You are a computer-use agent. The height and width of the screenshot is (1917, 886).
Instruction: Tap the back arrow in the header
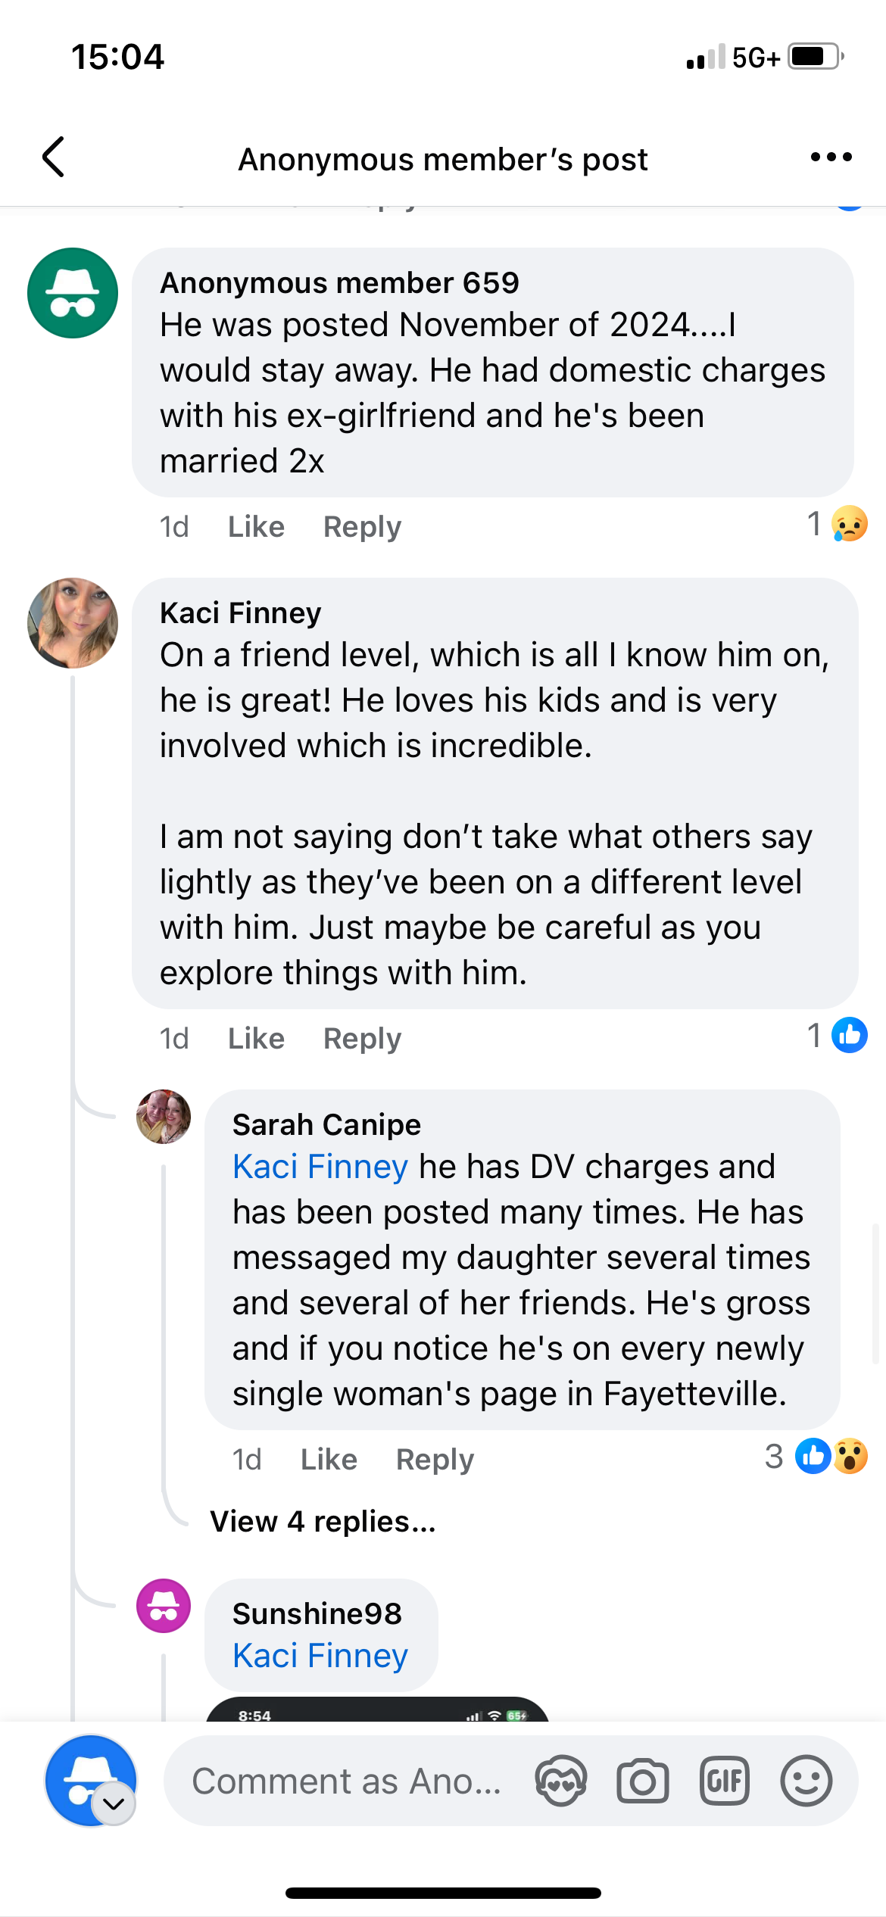(x=53, y=157)
